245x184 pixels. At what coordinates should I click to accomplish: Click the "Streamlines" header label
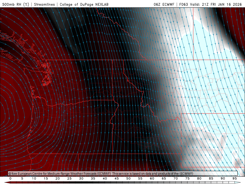pyautogui.click(x=44, y=4)
